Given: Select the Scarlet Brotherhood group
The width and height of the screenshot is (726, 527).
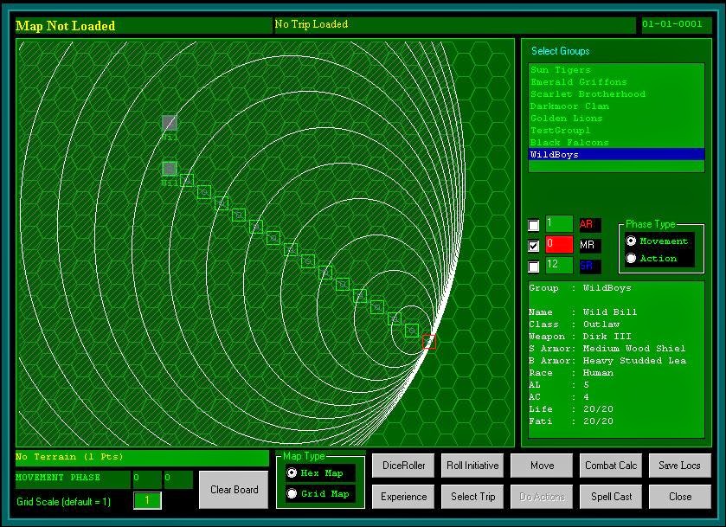Looking at the screenshot, I should tap(616, 94).
